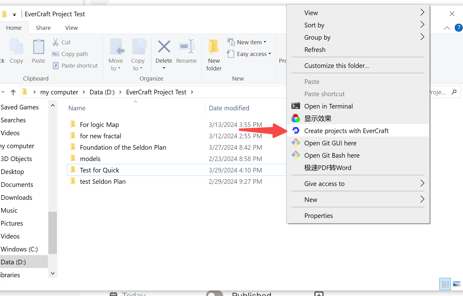Click the Open in Terminal icon
The image size is (463, 296).
296,106
